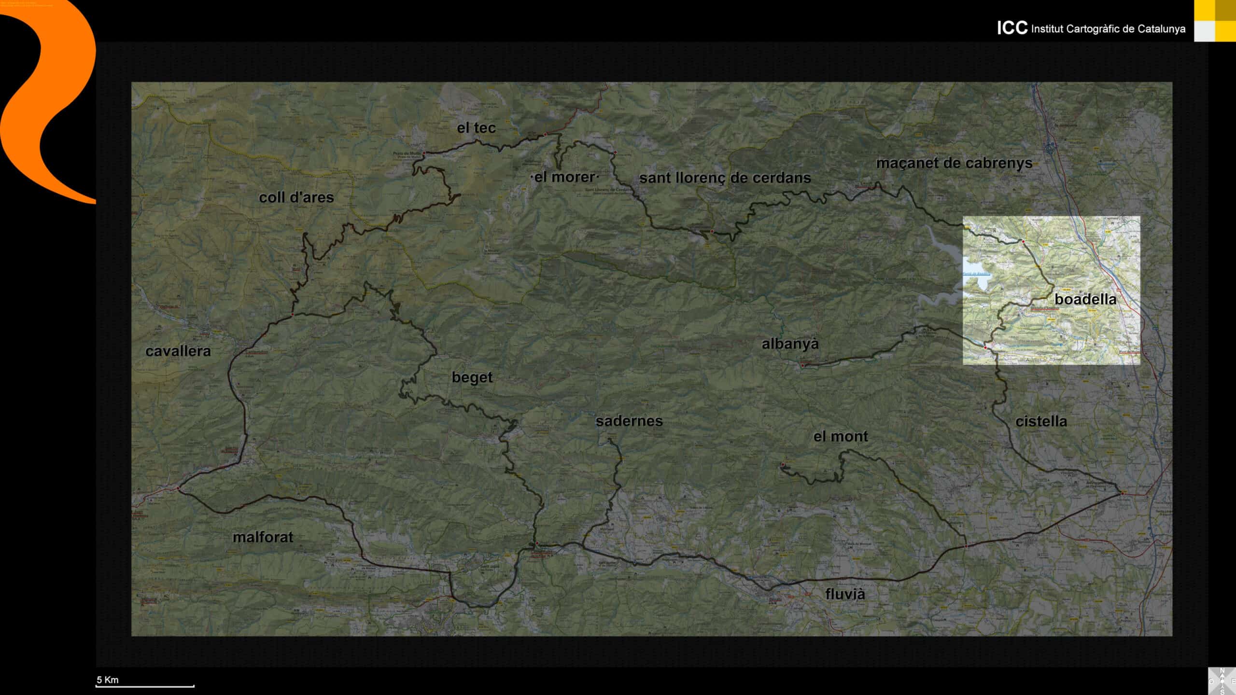Image resolution: width=1236 pixels, height=695 pixels.
Task: Open the 'cistella' route section
Action: [x=1041, y=421]
